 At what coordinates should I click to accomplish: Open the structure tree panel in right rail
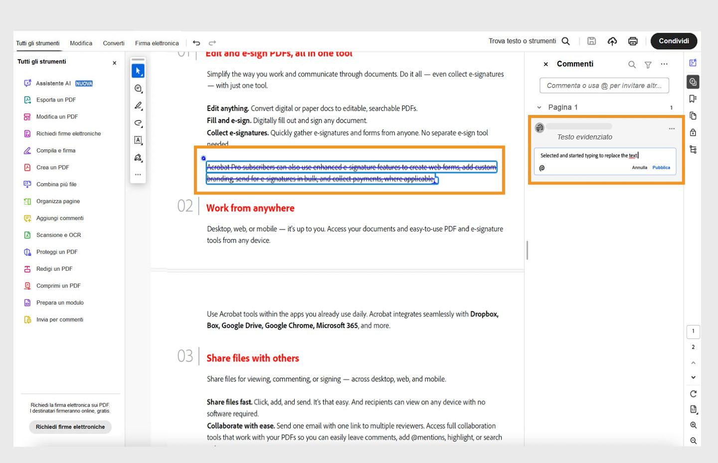point(693,149)
